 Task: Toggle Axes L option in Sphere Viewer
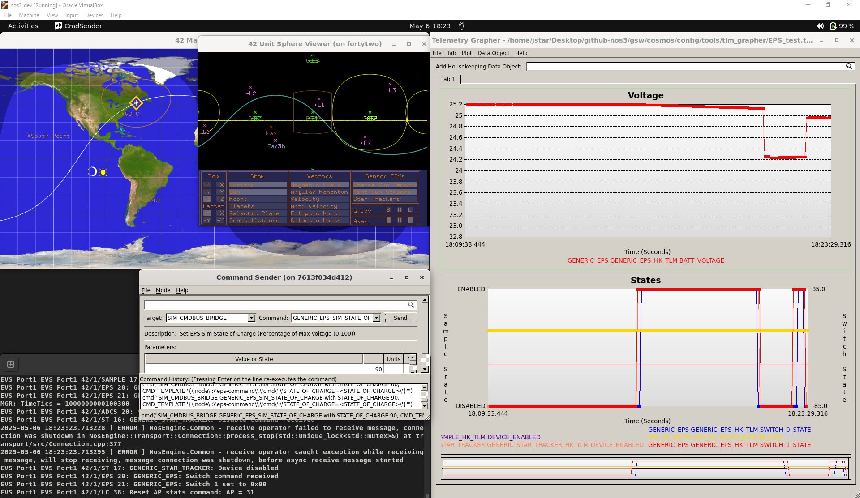coord(410,220)
